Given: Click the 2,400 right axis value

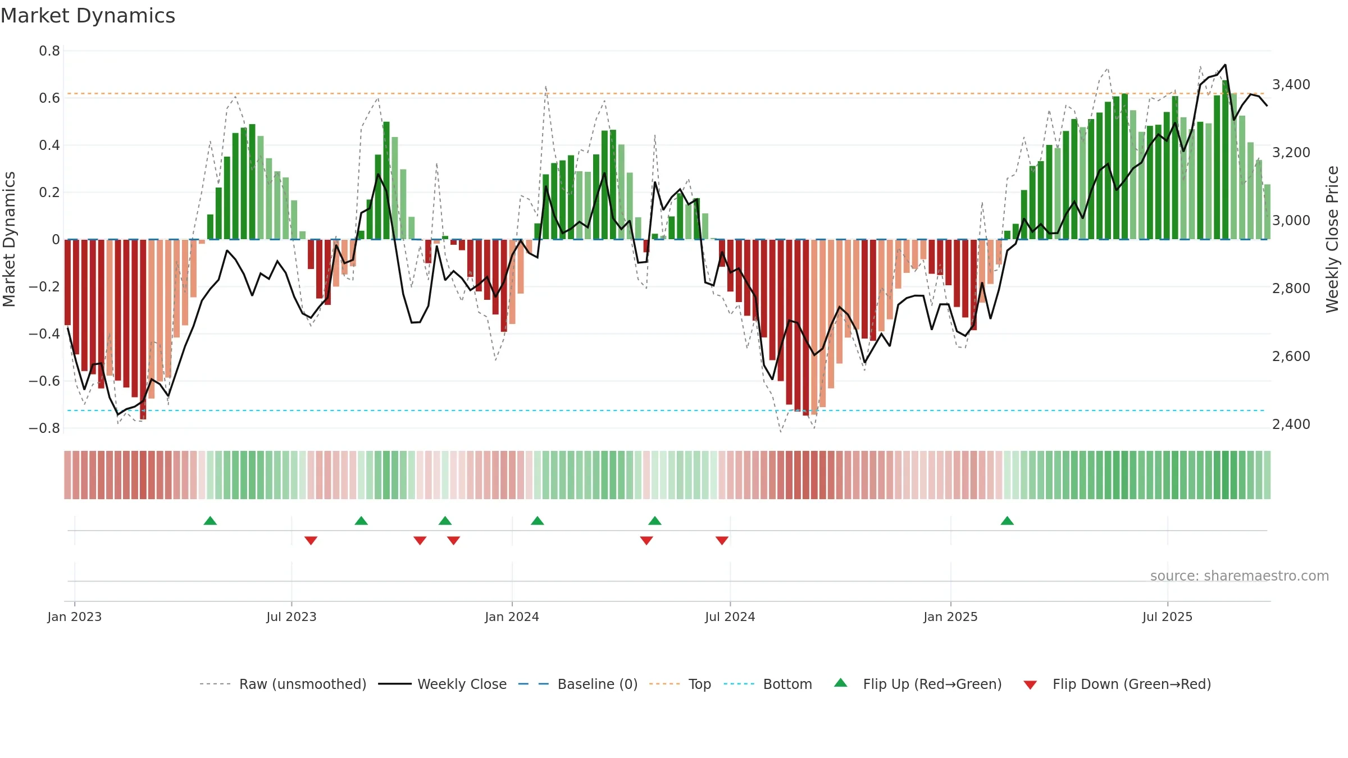Looking at the screenshot, I should coord(1291,424).
